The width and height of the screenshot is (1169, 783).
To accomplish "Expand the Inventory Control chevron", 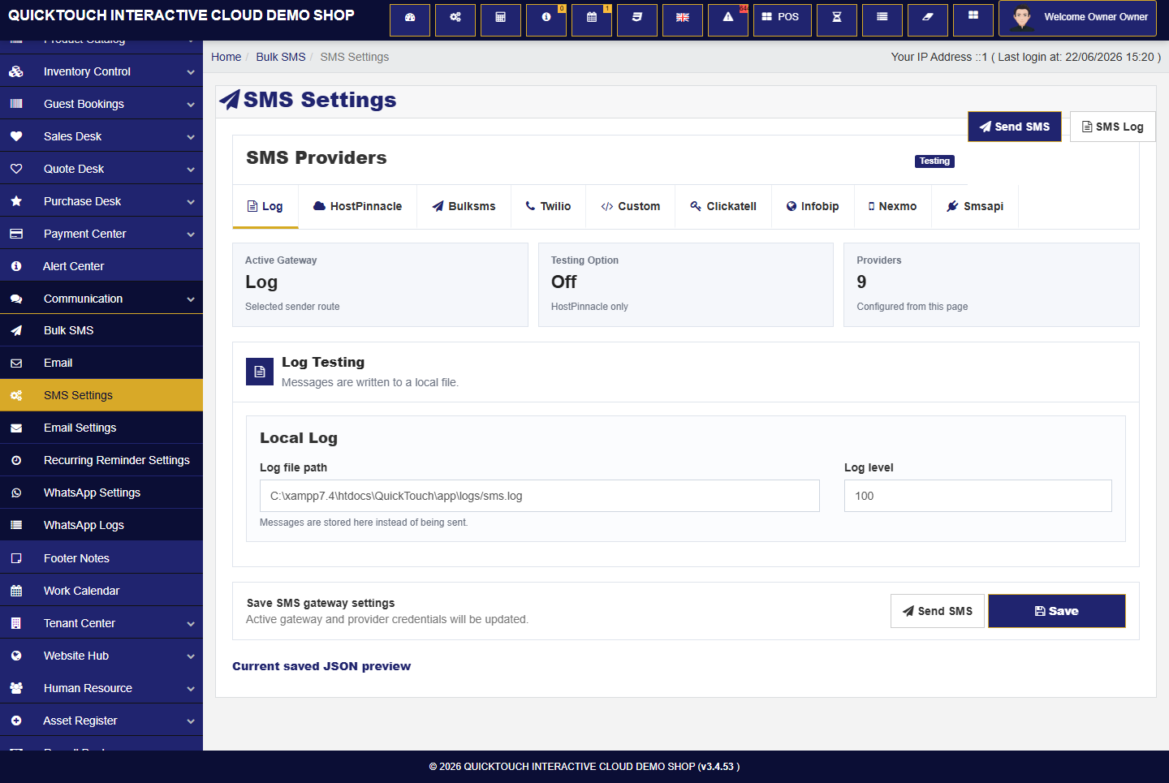I will pos(191,72).
